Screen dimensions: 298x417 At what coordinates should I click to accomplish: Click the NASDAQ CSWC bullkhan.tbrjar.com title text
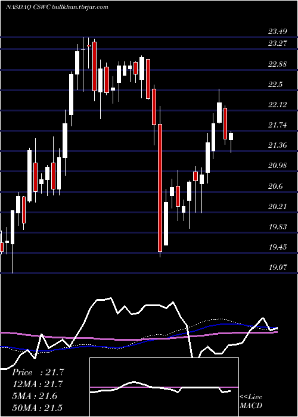[57, 7]
